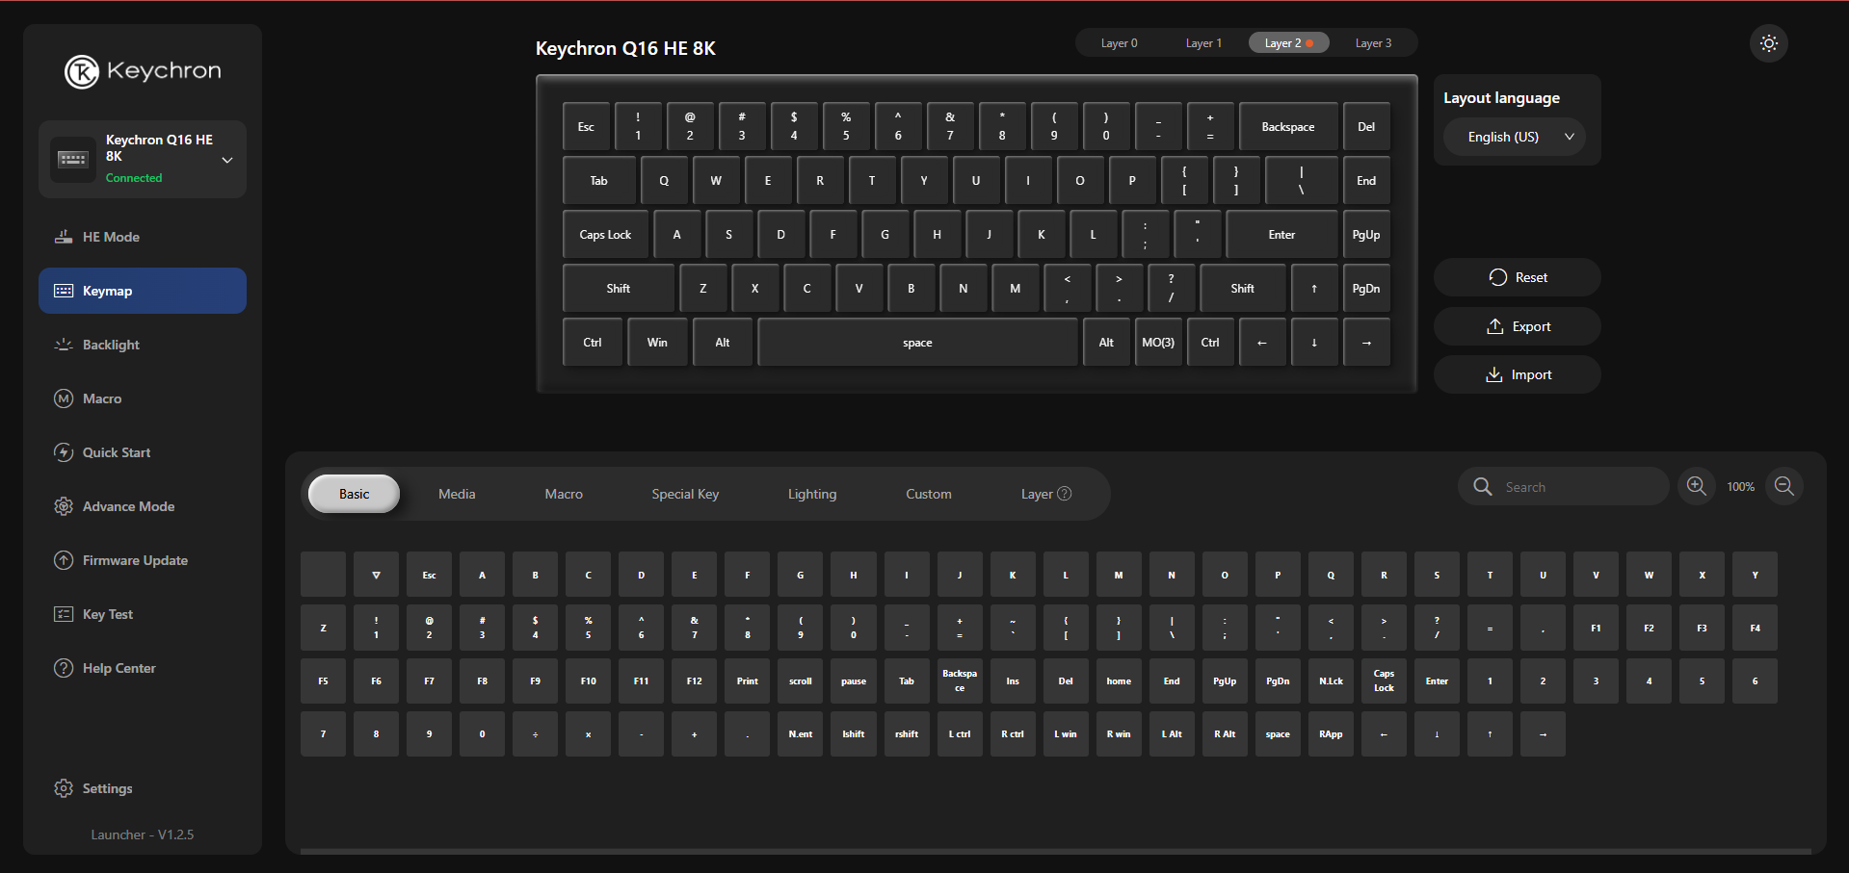Switch to the Special Key tab
Viewport: 1849px width, 873px height.
(685, 494)
